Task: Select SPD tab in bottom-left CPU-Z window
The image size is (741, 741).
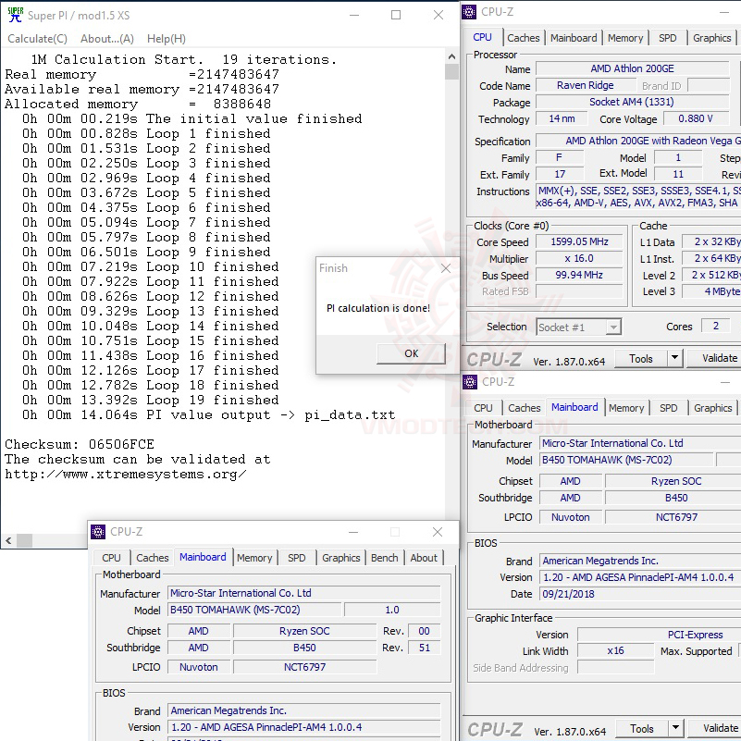Action: [296, 558]
